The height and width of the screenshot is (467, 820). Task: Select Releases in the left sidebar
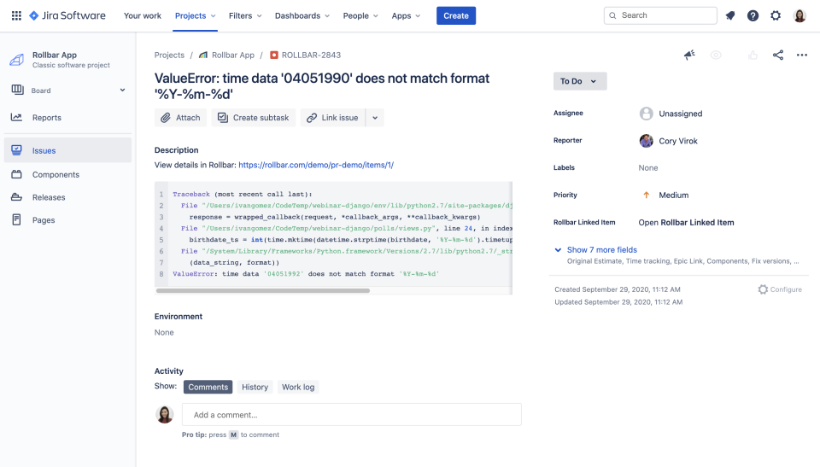(49, 197)
